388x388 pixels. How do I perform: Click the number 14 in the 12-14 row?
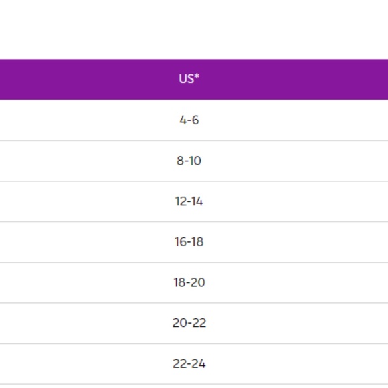tap(197, 201)
